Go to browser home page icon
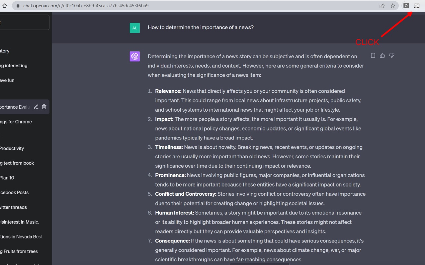Image resolution: width=425 pixels, height=265 pixels. (5, 6)
